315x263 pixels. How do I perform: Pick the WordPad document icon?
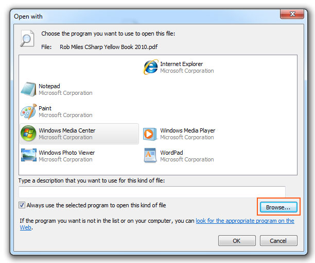pyautogui.click(x=150, y=155)
